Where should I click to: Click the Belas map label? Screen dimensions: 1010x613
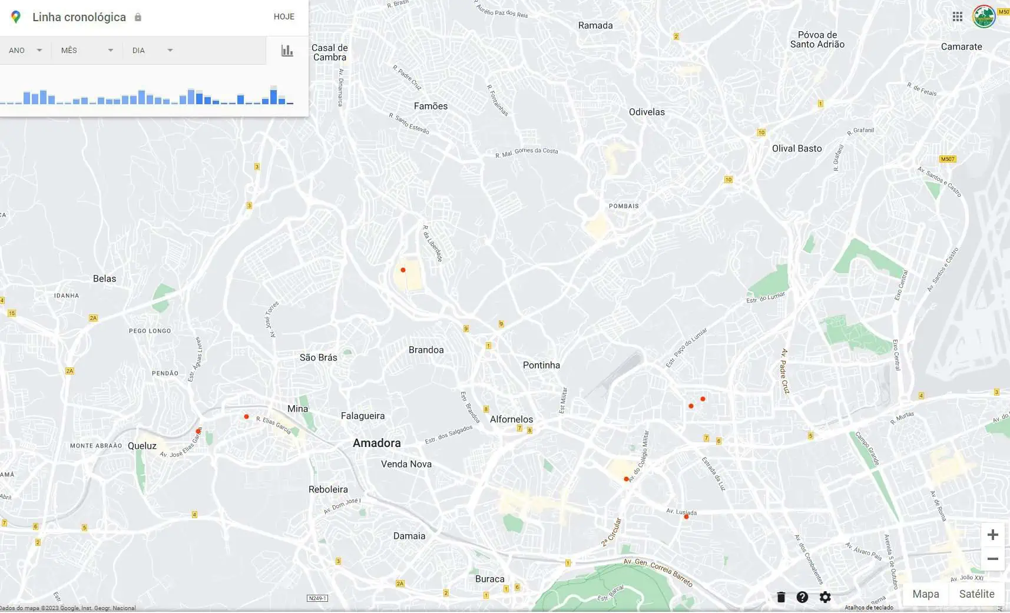104,279
